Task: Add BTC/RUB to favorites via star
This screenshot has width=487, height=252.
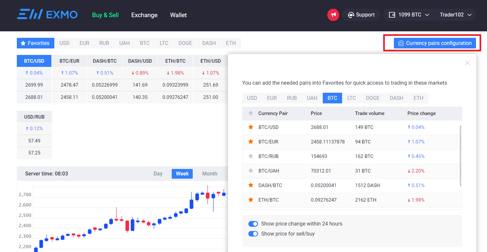Action: coord(251,156)
